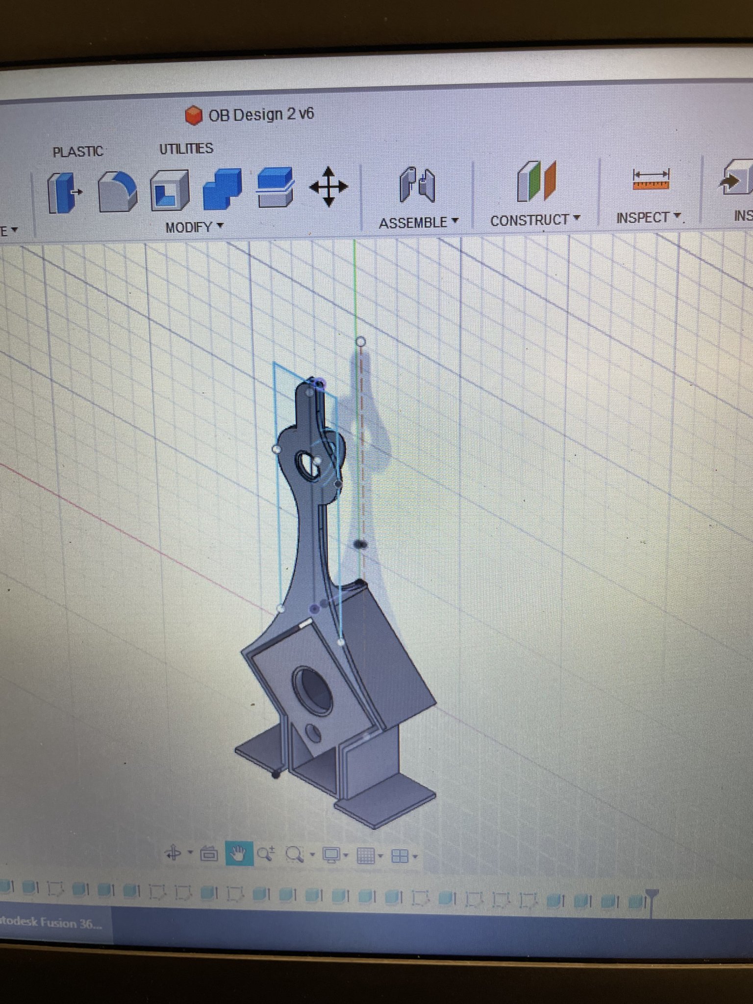The width and height of the screenshot is (753, 1004).
Task: Select the Press Pull tool icon
Action: pos(65,193)
